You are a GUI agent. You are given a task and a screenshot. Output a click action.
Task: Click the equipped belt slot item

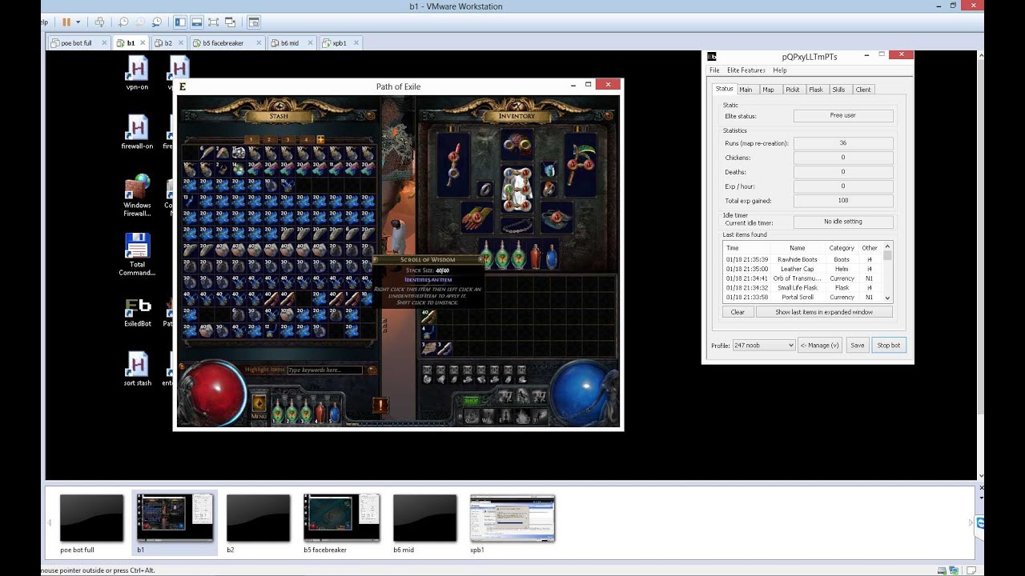517,225
